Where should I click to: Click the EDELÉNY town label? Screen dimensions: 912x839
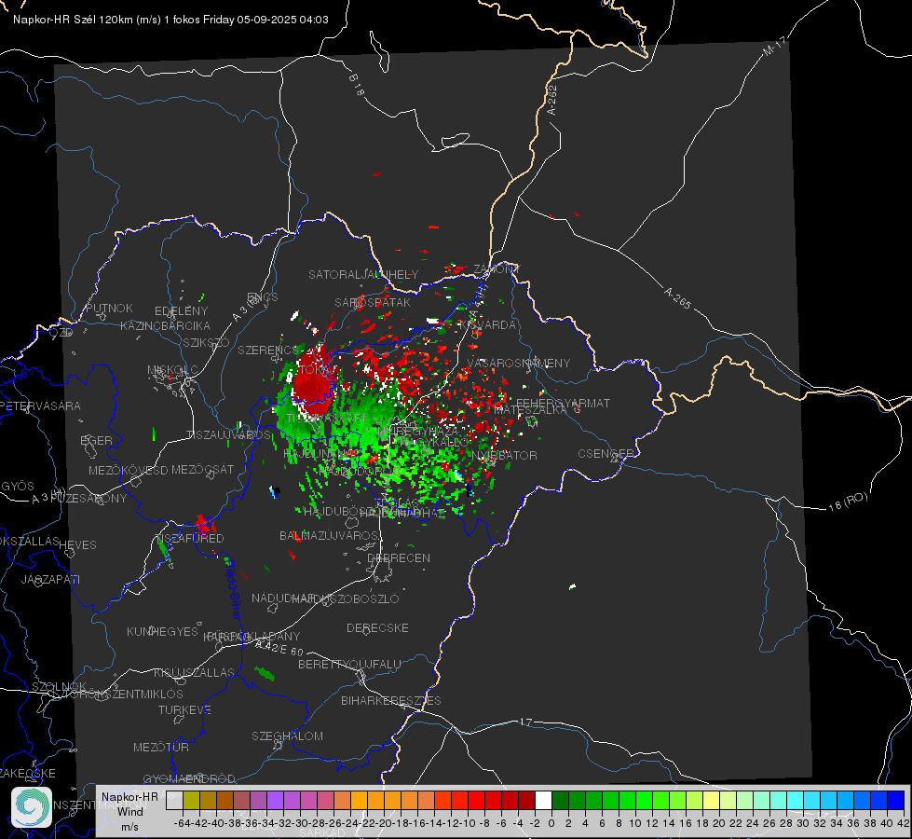pyautogui.click(x=181, y=311)
